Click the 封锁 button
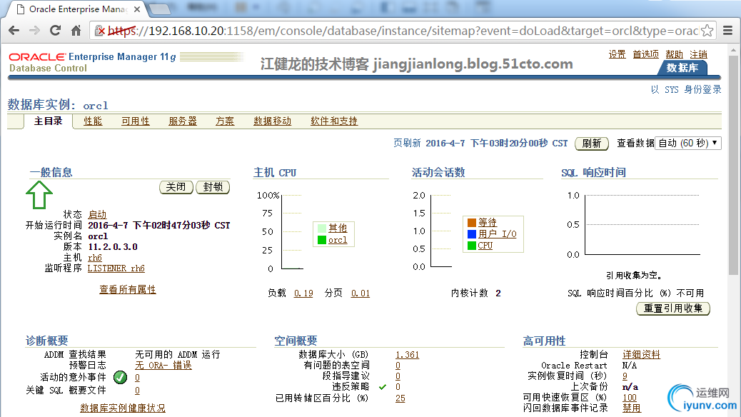This screenshot has width=741, height=417. [213, 187]
